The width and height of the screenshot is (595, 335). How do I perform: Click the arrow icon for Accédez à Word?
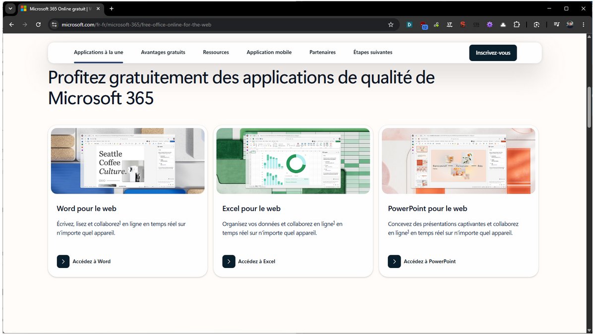coord(63,262)
